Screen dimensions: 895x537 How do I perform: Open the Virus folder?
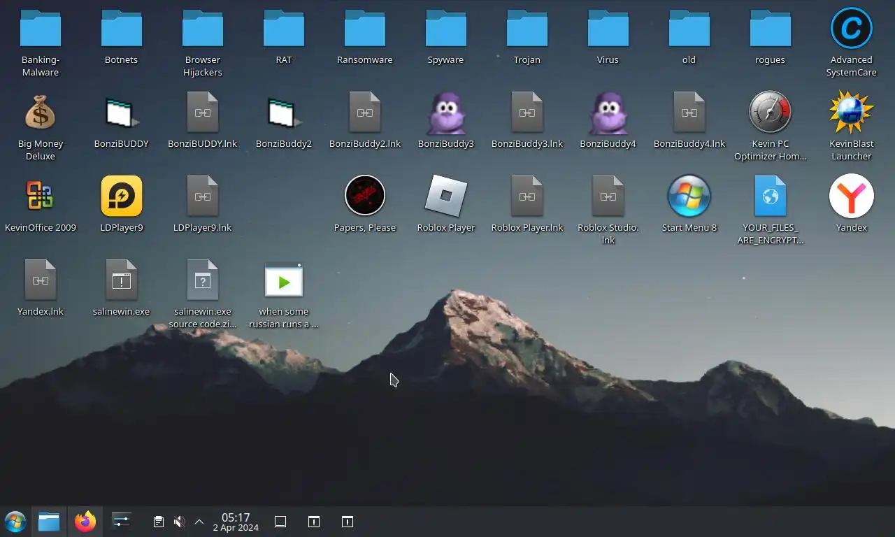coord(608,29)
